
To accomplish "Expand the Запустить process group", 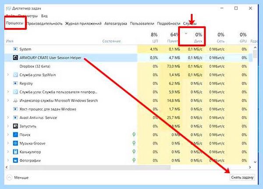I will point(8,126).
